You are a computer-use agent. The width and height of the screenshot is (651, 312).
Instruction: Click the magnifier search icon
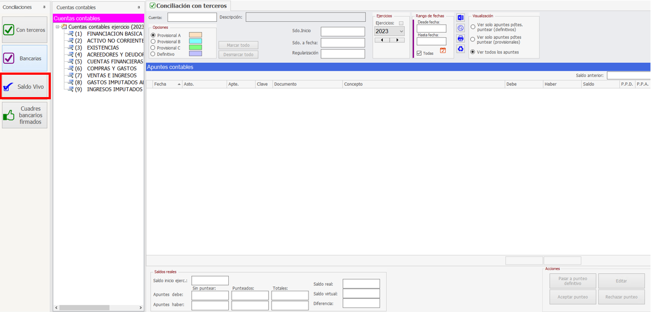click(460, 28)
